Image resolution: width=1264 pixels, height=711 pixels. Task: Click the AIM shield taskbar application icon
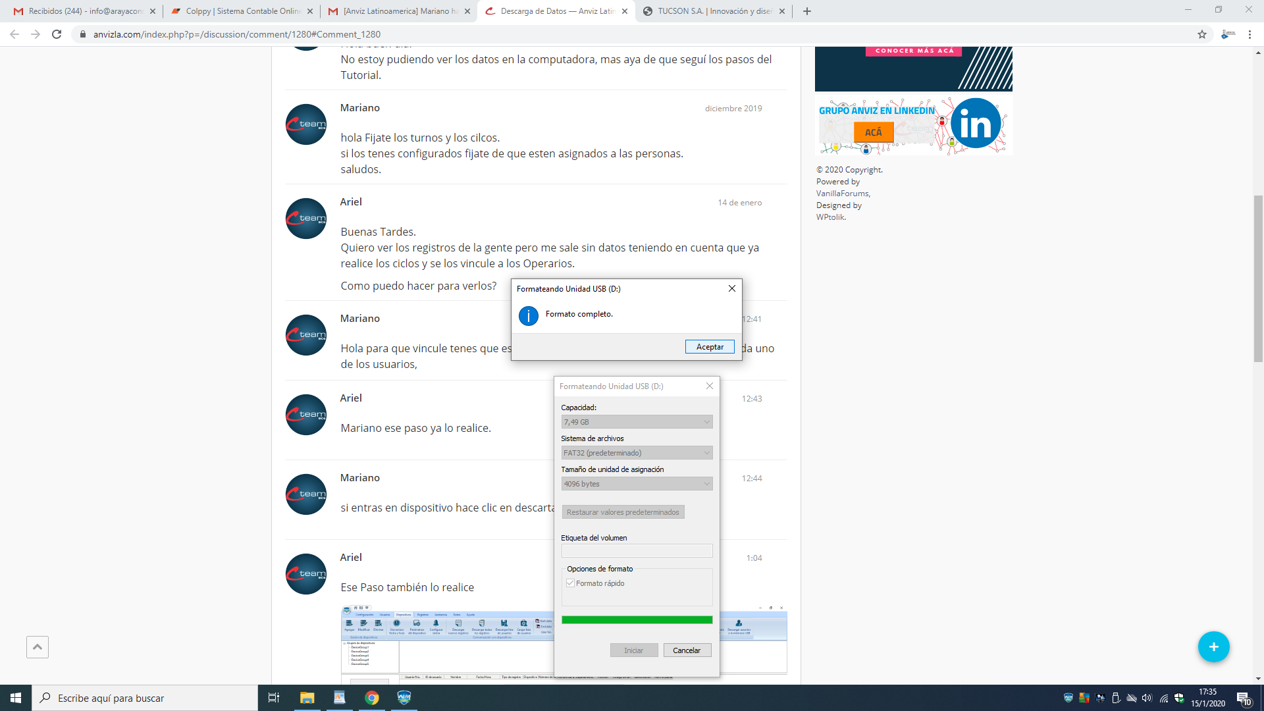pos(404,698)
